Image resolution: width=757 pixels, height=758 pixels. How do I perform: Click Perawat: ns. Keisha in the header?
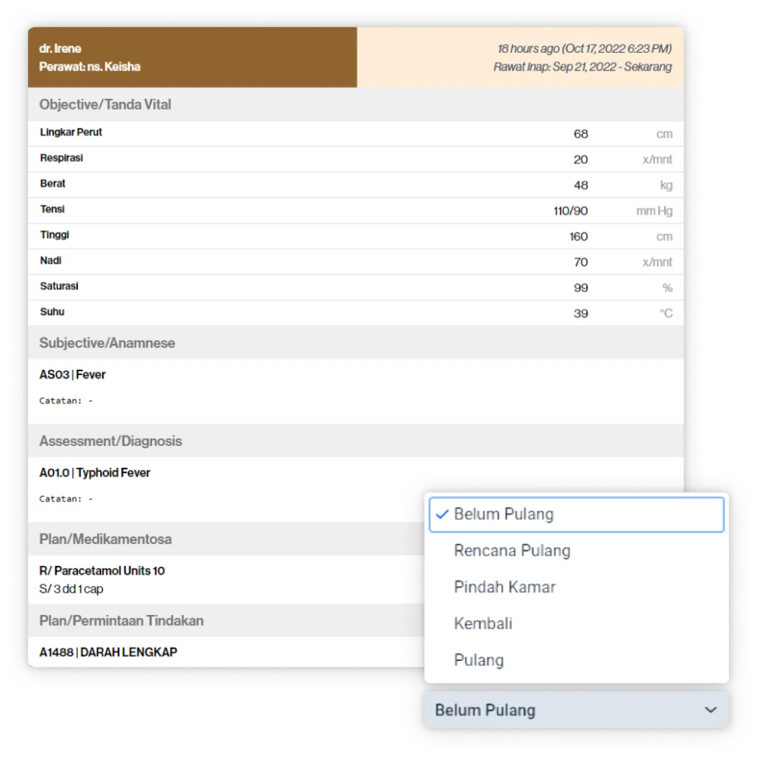(x=89, y=67)
